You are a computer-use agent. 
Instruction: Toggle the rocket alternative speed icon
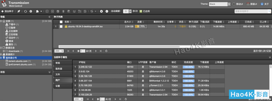point(19,11)
